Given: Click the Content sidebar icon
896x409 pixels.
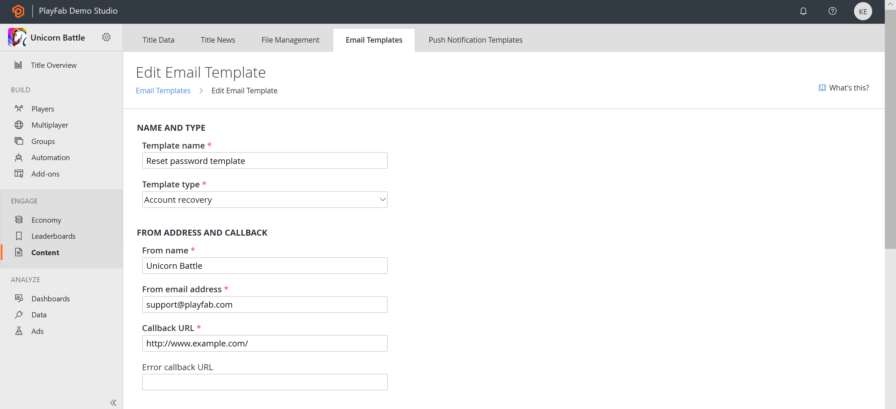Looking at the screenshot, I should (x=19, y=252).
